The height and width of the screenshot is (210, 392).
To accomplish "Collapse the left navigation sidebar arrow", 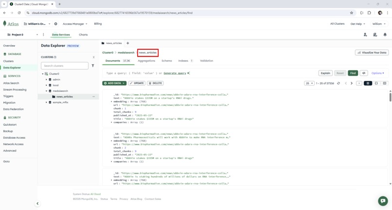I will click(x=37, y=204).
